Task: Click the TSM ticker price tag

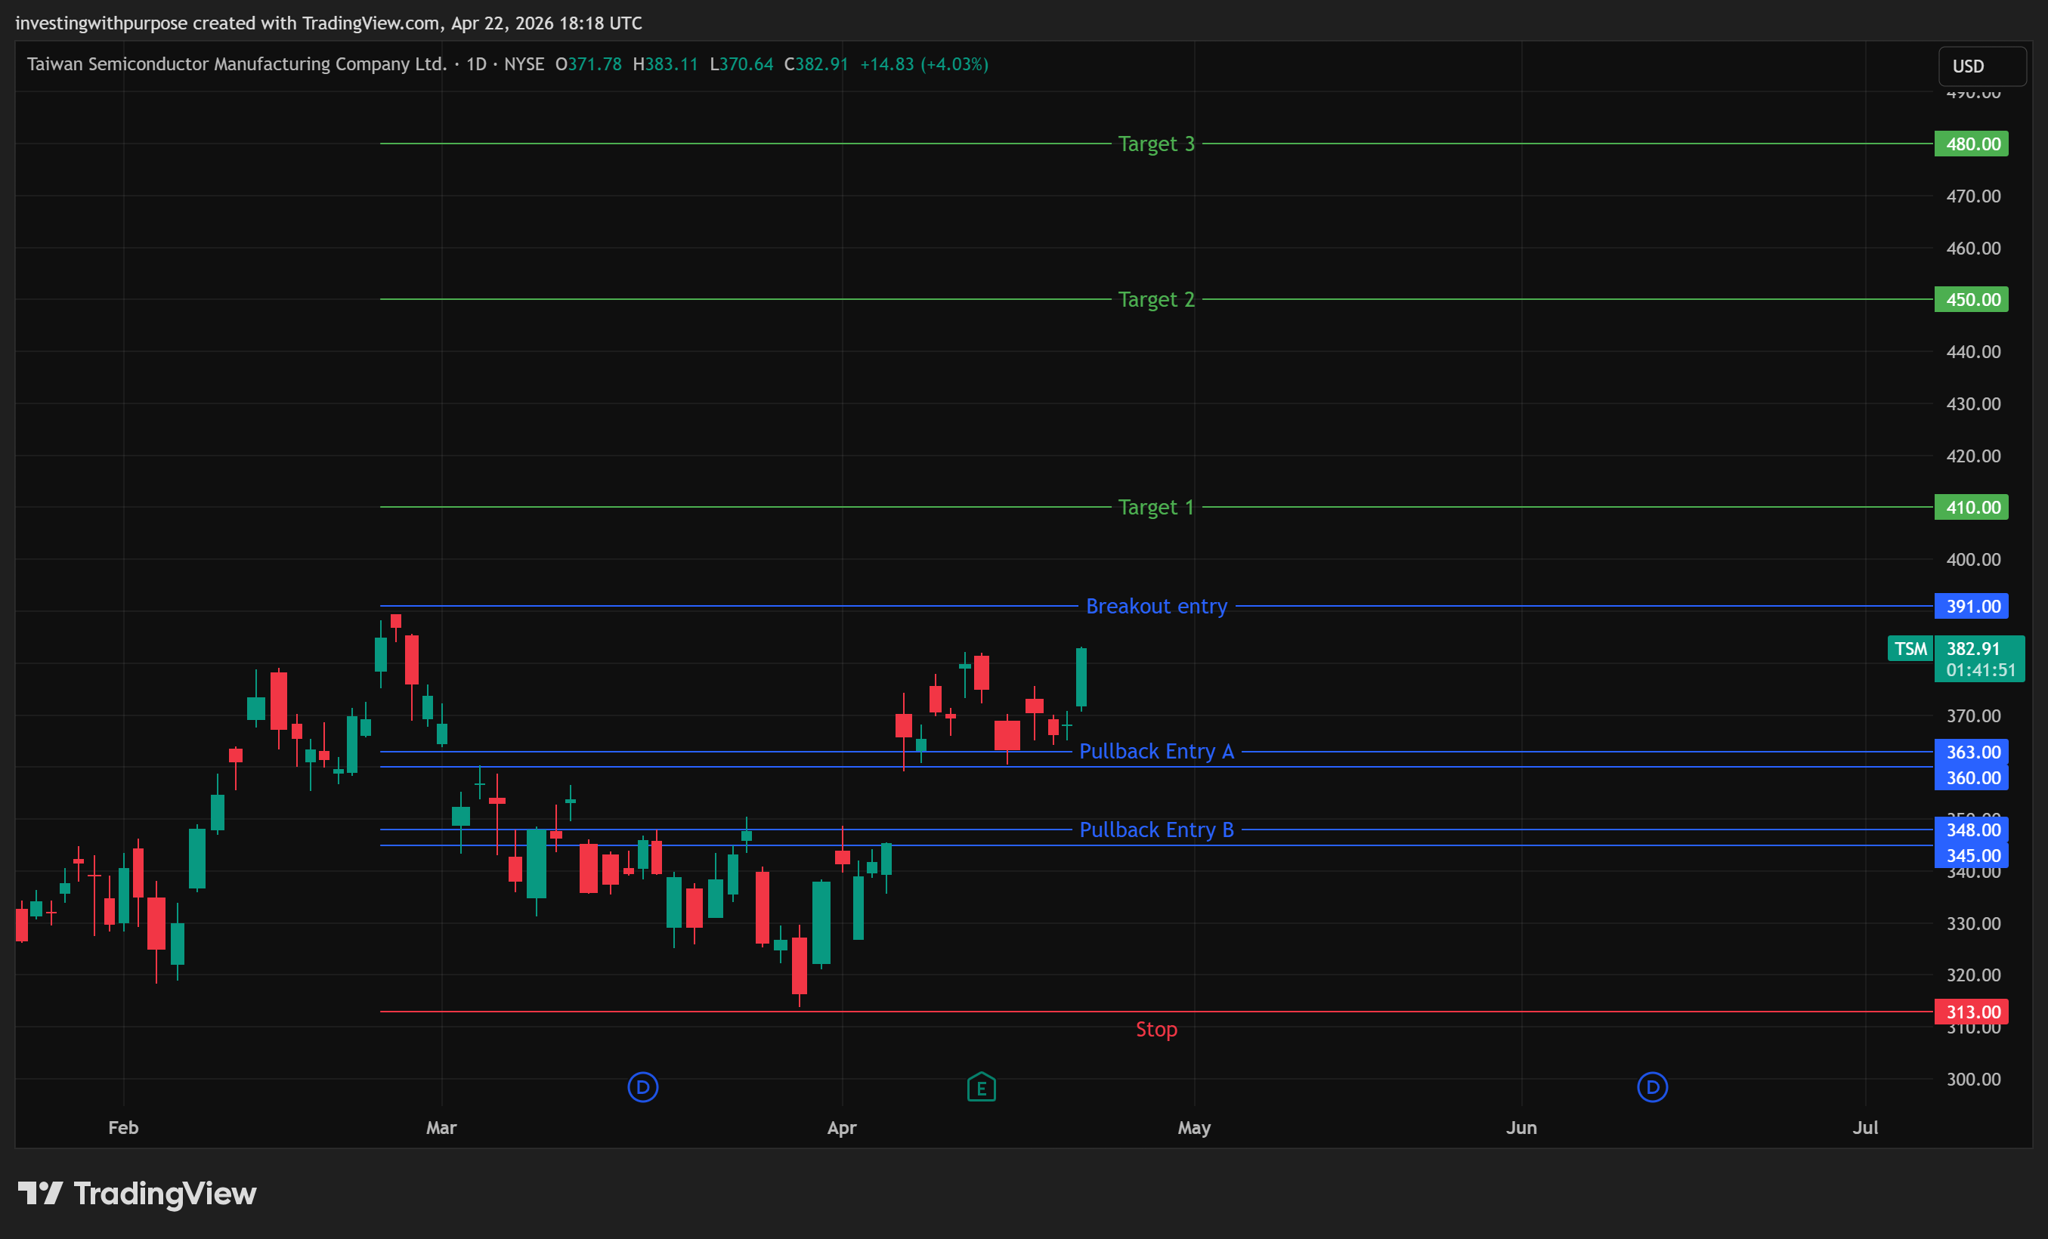Action: (1910, 648)
